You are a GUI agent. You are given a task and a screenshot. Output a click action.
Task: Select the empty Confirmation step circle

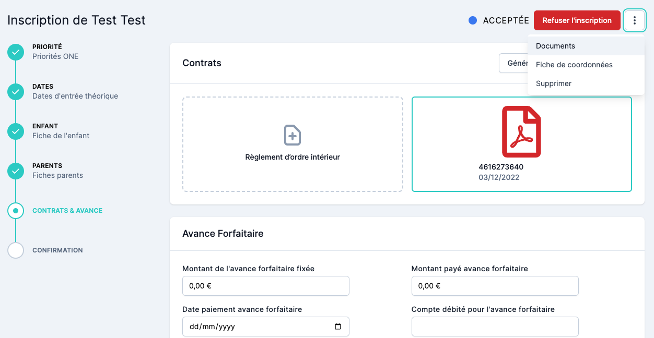(x=16, y=250)
